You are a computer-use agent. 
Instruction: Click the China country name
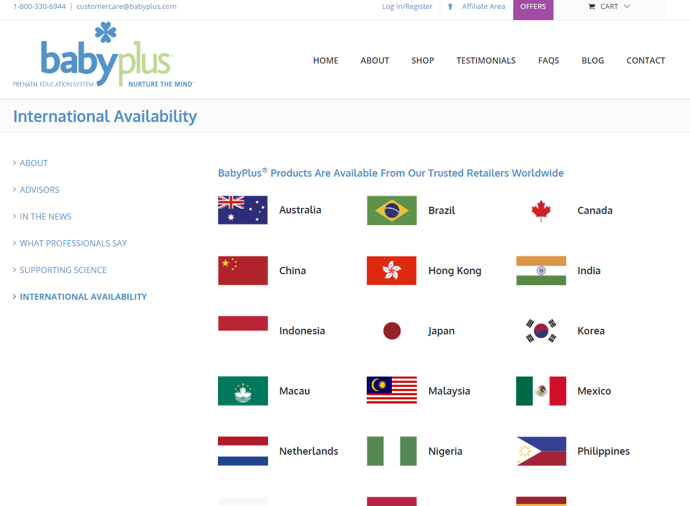point(292,270)
